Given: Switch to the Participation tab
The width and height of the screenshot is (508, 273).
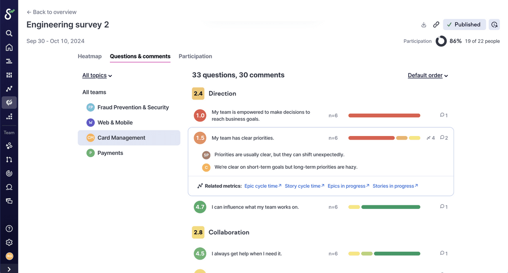Looking at the screenshot, I should click(x=195, y=56).
